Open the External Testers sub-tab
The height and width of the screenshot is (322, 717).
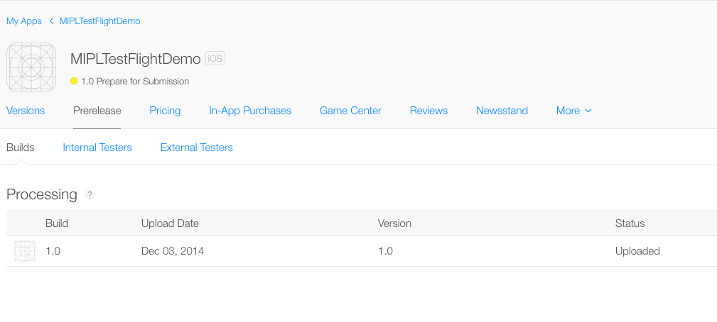tap(197, 148)
